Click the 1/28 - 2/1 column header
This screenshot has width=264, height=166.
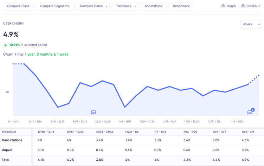coord(248,132)
